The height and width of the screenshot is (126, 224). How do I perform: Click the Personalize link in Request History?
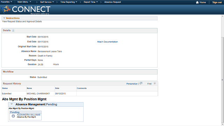(x=132, y=84)
